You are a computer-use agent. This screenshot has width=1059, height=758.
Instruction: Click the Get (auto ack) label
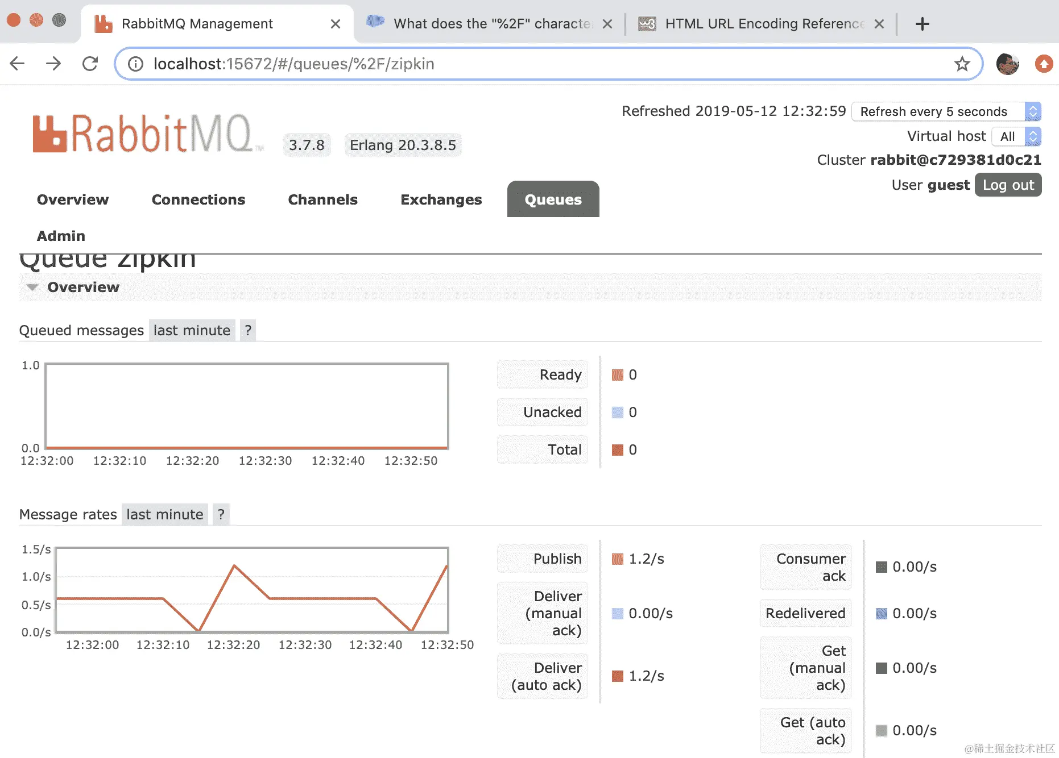point(806,731)
